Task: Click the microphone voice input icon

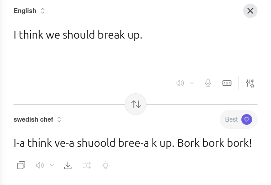Action: pos(208,83)
